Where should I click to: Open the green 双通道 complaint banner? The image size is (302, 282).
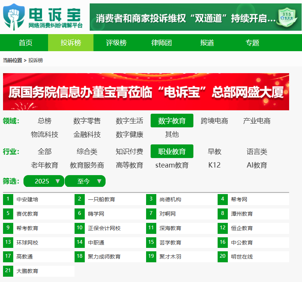pyautogui.click(x=196, y=17)
